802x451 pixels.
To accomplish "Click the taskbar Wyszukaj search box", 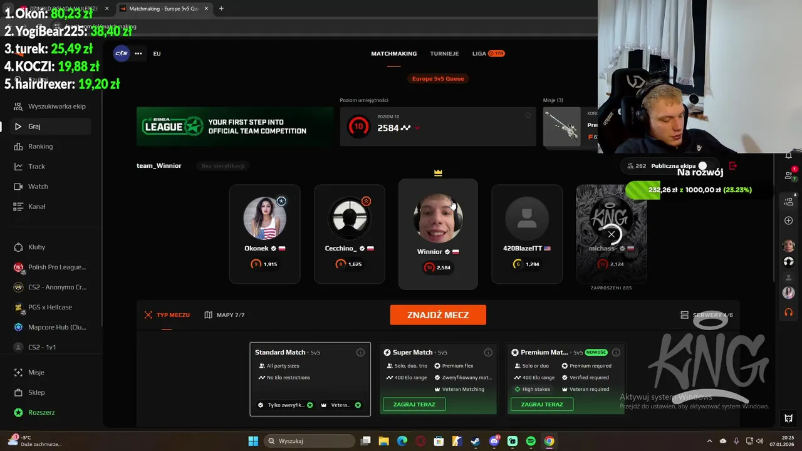I will (308, 441).
